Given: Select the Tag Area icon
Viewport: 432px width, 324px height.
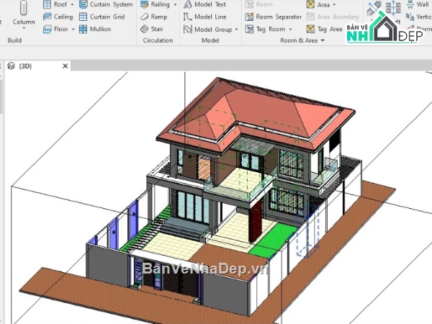Looking at the screenshot, I should 310,29.
